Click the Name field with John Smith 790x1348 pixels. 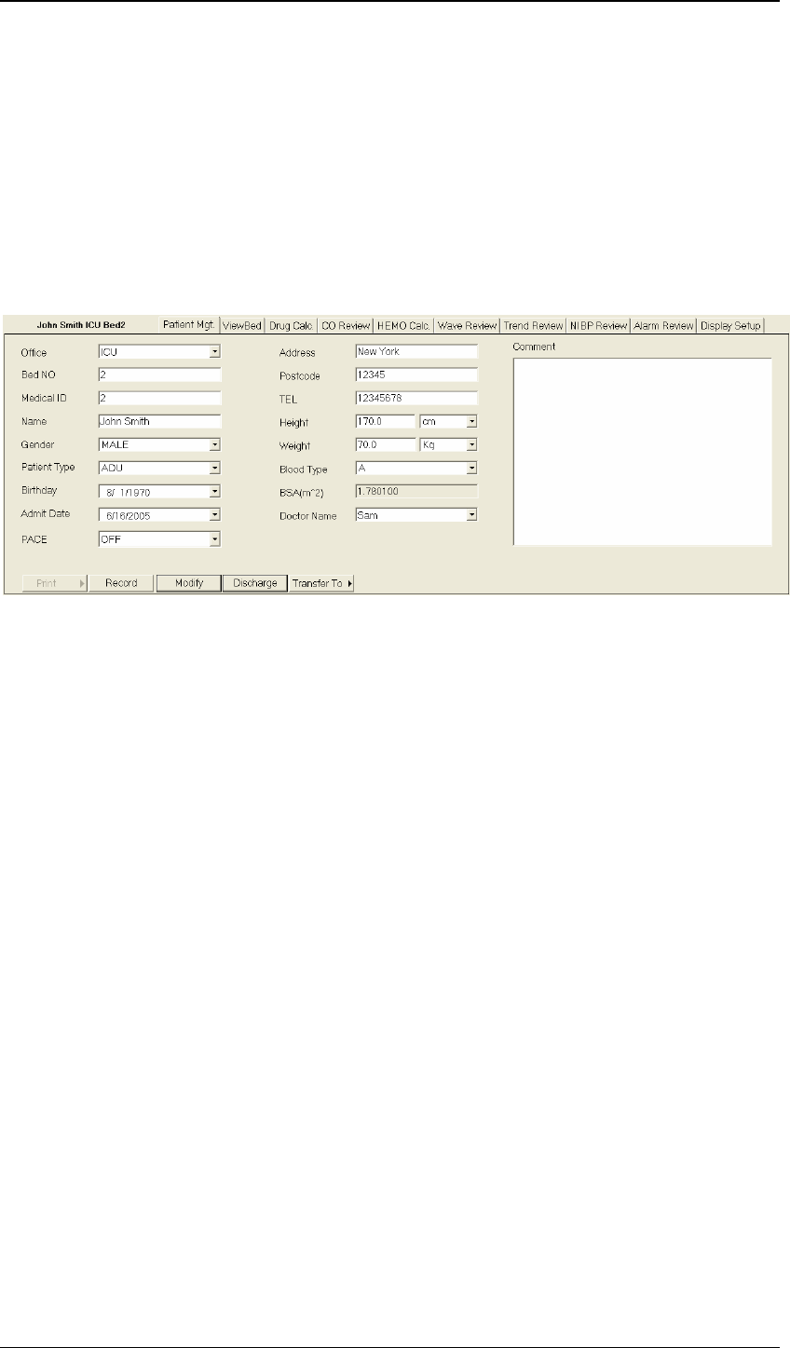[x=159, y=421]
